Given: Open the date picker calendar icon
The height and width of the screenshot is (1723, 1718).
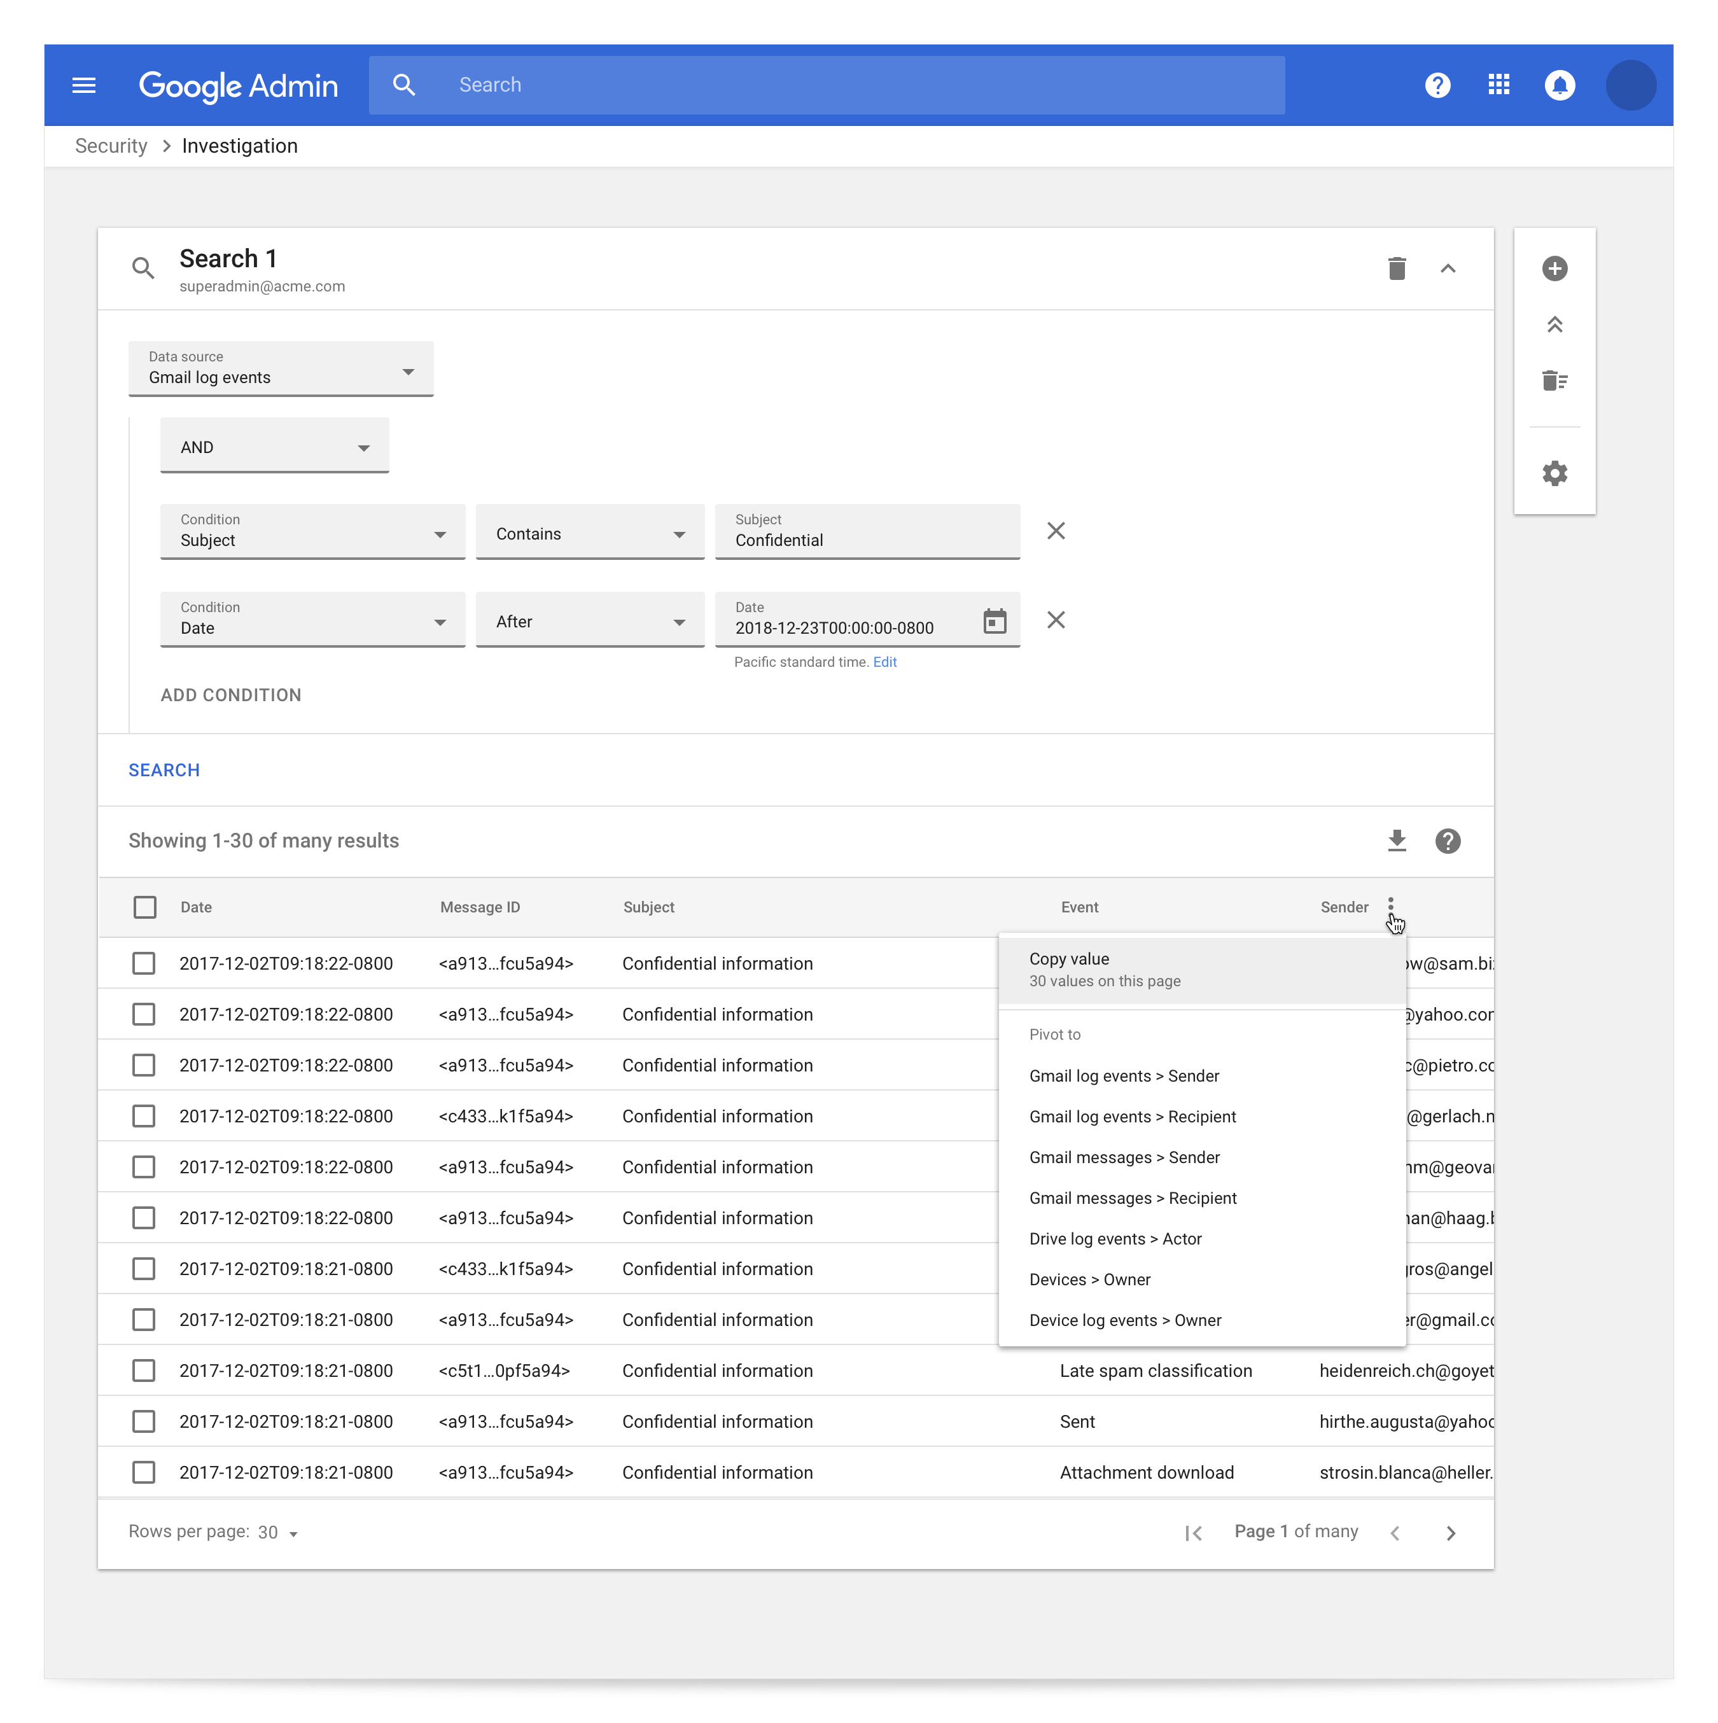Looking at the screenshot, I should tap(995, 621).
